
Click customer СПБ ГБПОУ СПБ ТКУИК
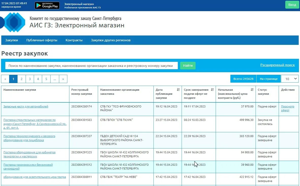click(x=116, y=120)
